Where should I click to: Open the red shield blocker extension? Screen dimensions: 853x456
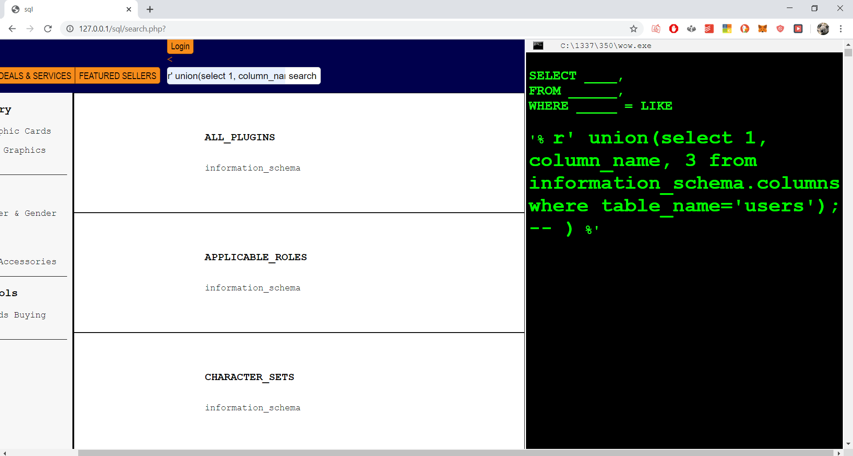(x=781, y=28)
